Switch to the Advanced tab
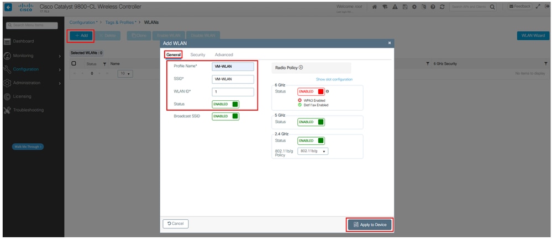 pyautogui.click(x=224, y=55)
